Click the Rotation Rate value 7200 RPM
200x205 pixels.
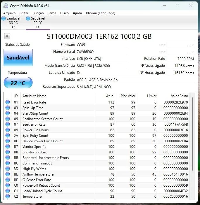180,59
